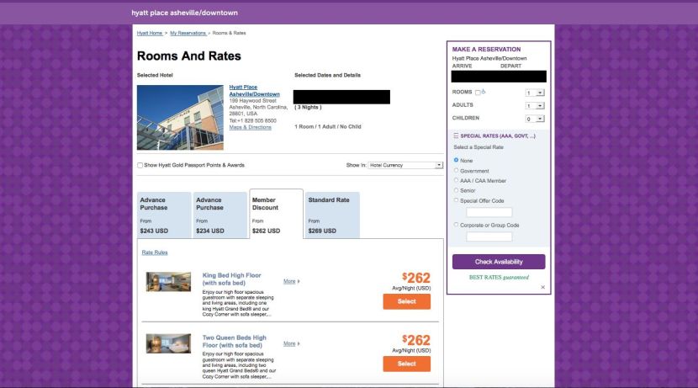Open the Adults count dropdown
Screen dimensions: 698x388
535,106
